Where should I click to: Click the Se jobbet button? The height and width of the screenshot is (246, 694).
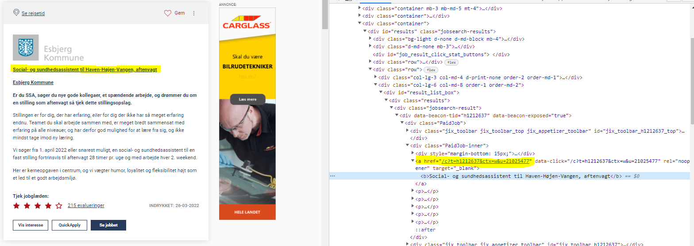pos(108,225)
